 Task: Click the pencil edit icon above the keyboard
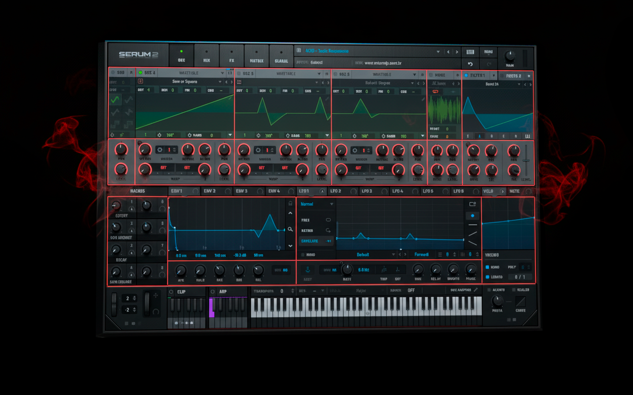click(x=476, y=290)
